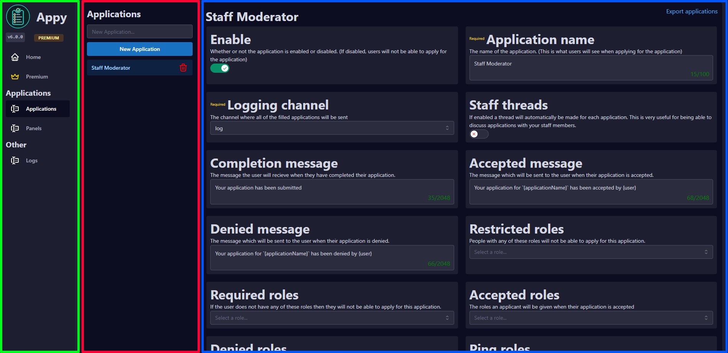Click the Appy clipboard logo icon
This screenshot has width=728, height=353.
click(18, 17)
